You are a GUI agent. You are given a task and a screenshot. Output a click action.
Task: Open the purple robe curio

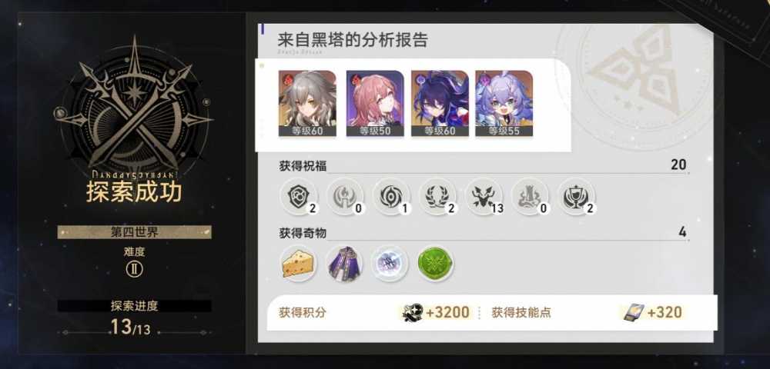coord(345,264)
